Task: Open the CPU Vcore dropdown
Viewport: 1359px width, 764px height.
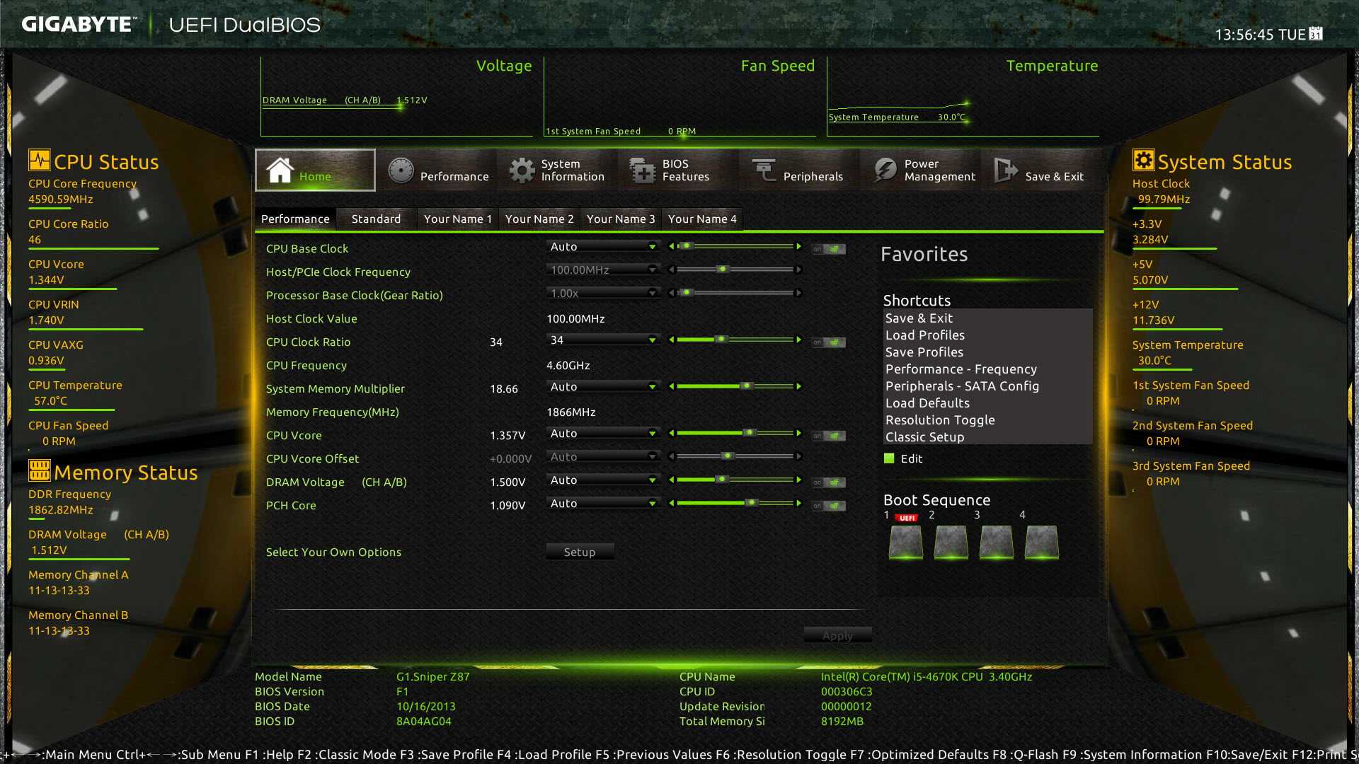Action: coord(603,433)
